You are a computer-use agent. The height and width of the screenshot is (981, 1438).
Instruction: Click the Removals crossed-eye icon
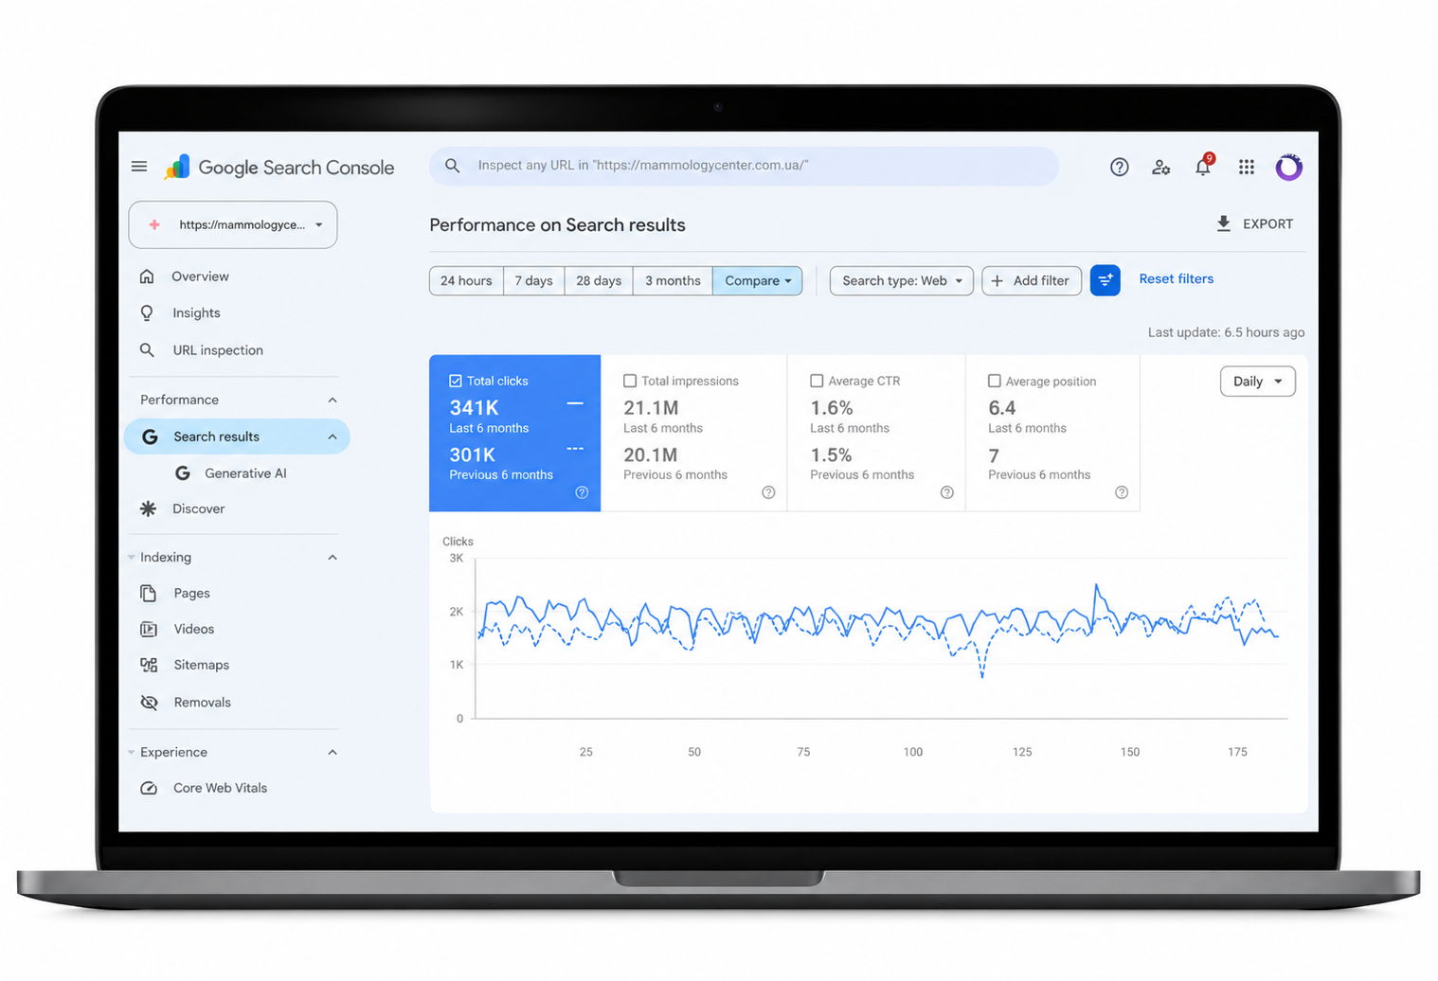tap(149, 702)
